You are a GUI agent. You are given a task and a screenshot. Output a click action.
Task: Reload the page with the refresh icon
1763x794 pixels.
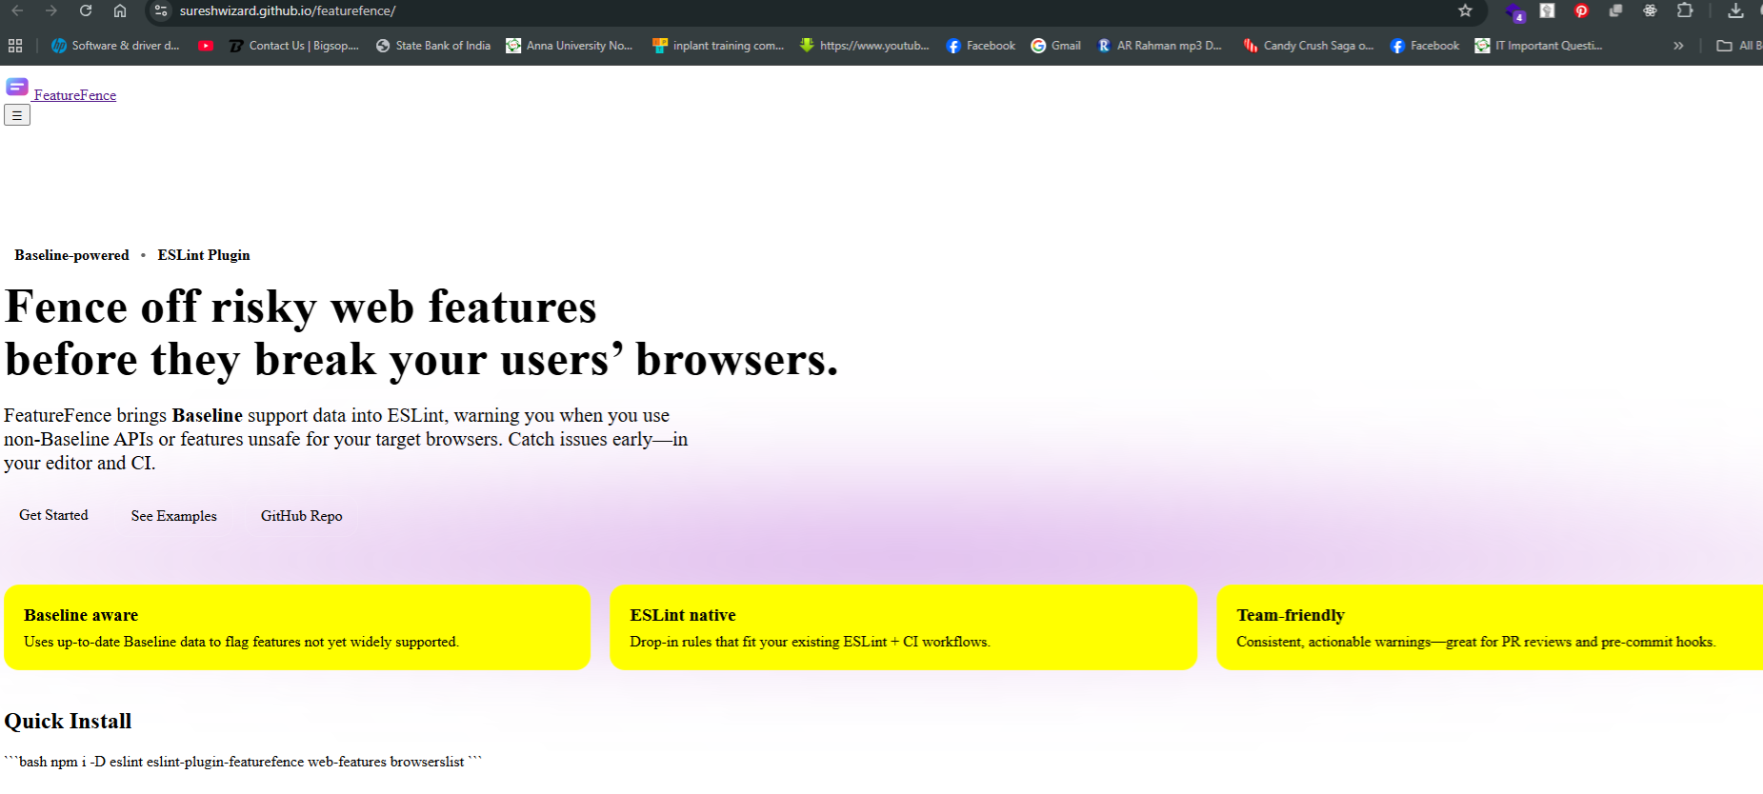[86, 10]
